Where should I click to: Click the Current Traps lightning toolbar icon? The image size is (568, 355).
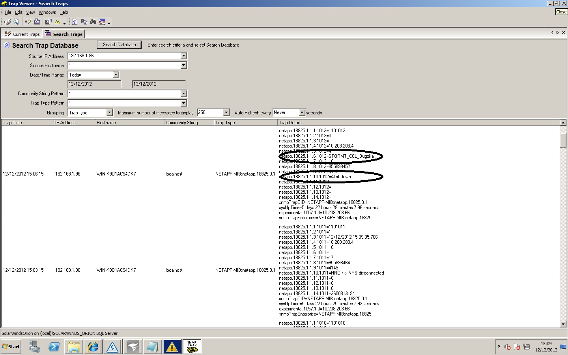(28, 22)
